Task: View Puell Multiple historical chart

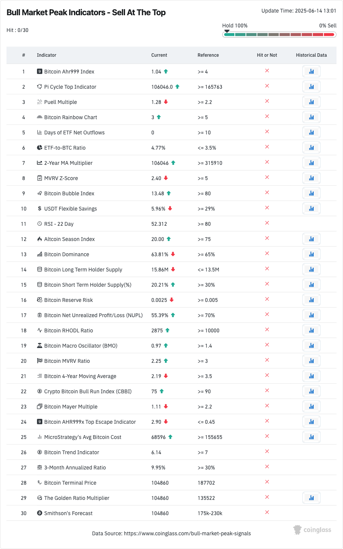Action: point(311,102)
